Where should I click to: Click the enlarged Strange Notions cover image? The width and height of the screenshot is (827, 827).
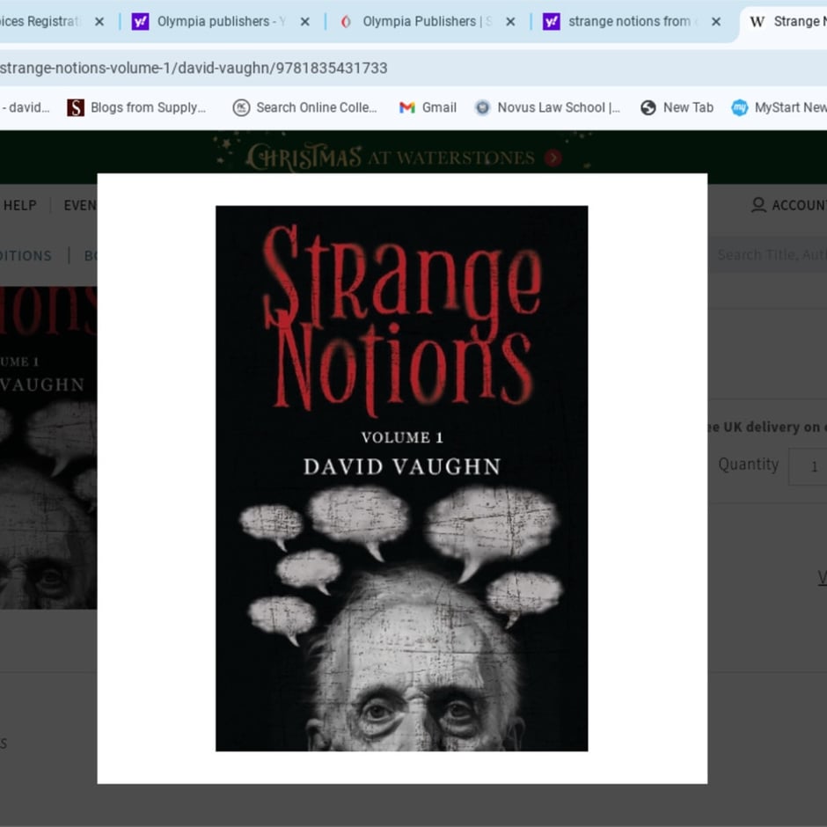(x=402, y=479)
